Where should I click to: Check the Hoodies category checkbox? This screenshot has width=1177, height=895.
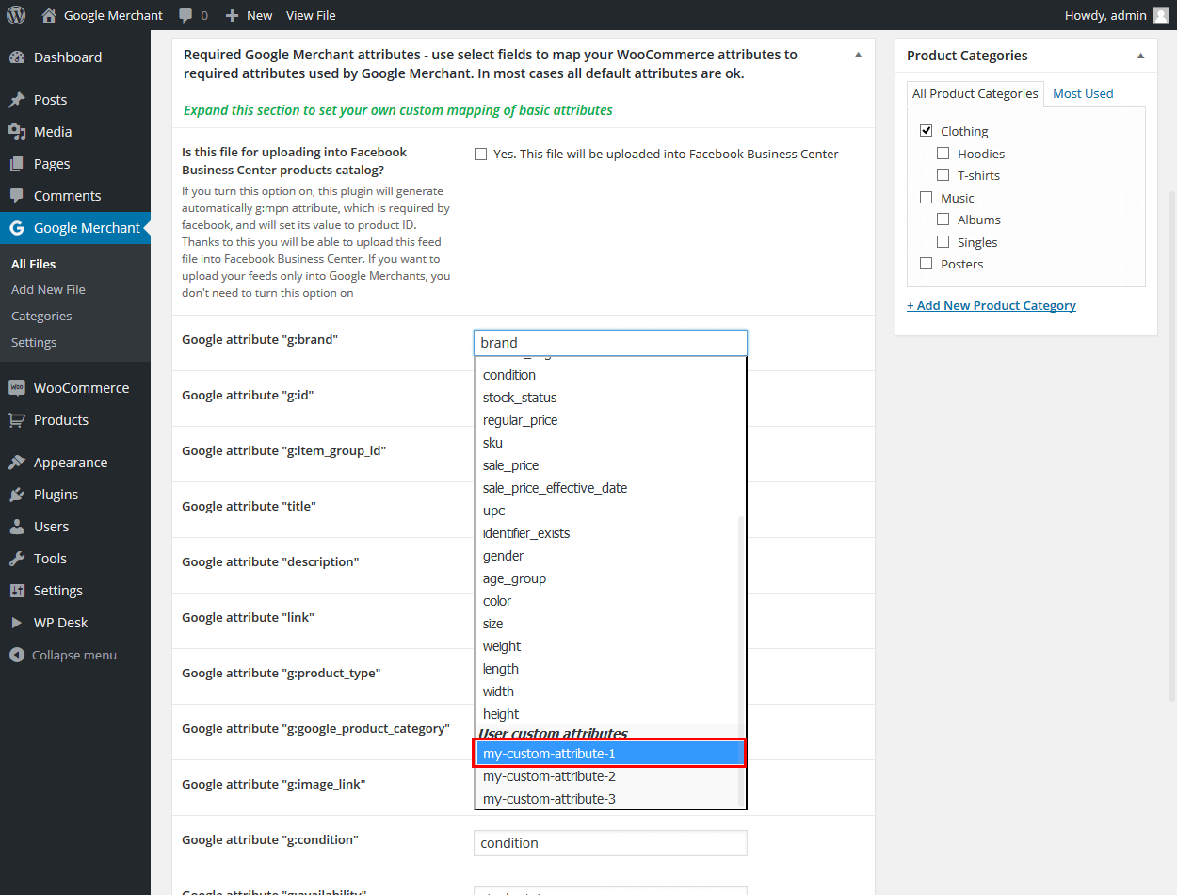point(943,154)
